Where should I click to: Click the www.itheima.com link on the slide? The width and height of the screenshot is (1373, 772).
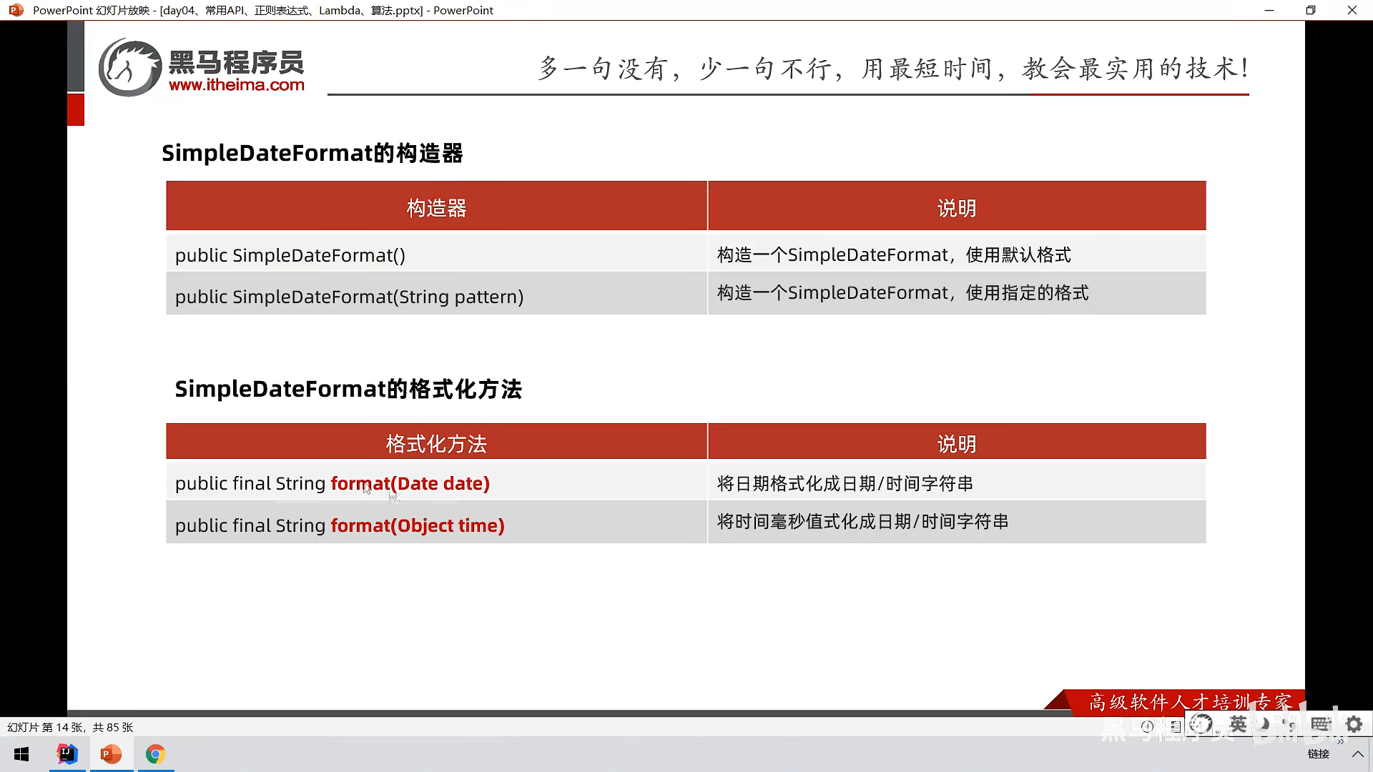236,85
